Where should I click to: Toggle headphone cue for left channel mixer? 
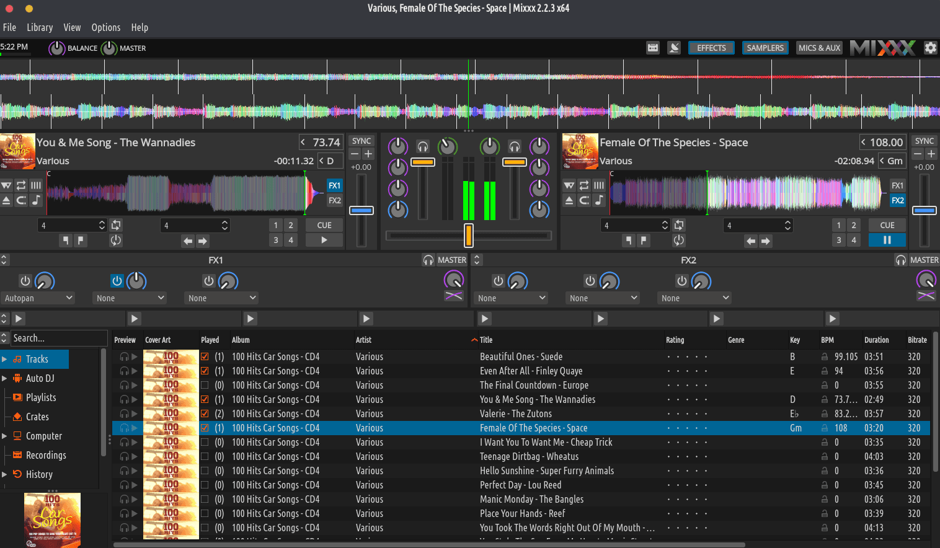click(x=423, y=146)
